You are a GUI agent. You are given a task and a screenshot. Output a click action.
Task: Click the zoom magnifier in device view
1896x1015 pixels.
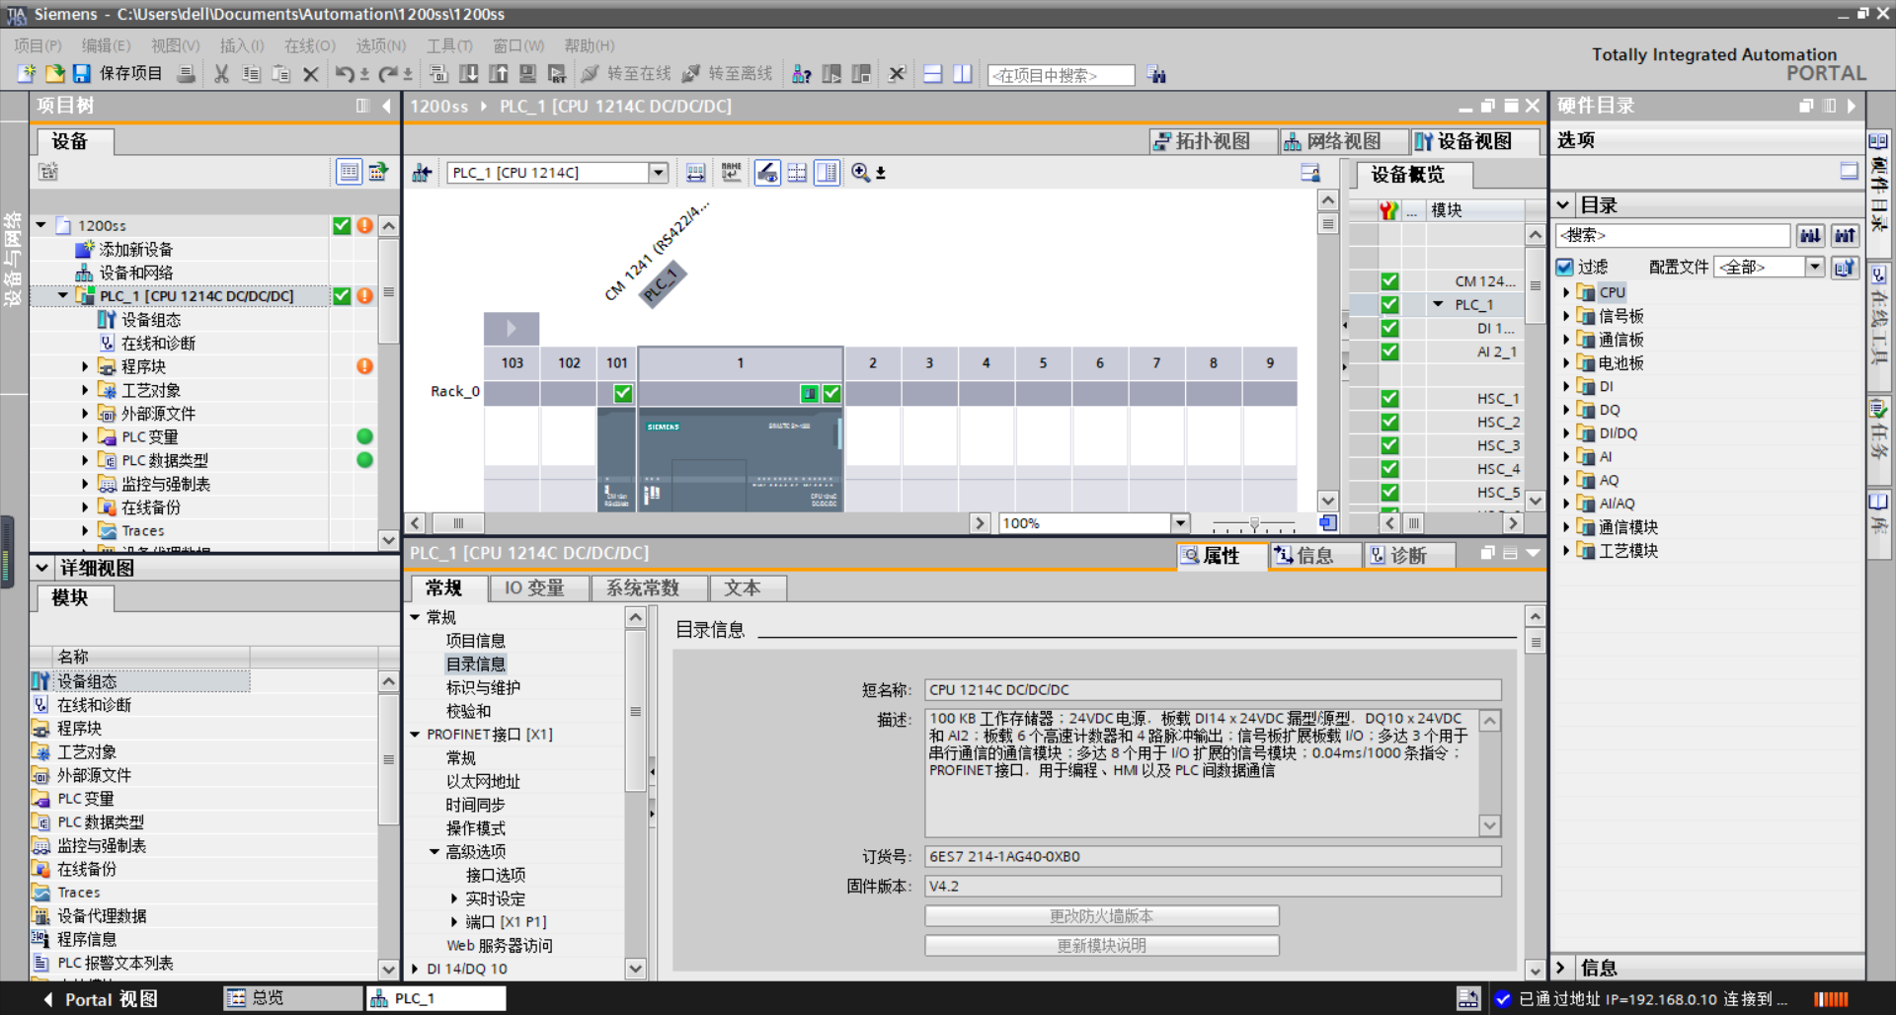860,173
